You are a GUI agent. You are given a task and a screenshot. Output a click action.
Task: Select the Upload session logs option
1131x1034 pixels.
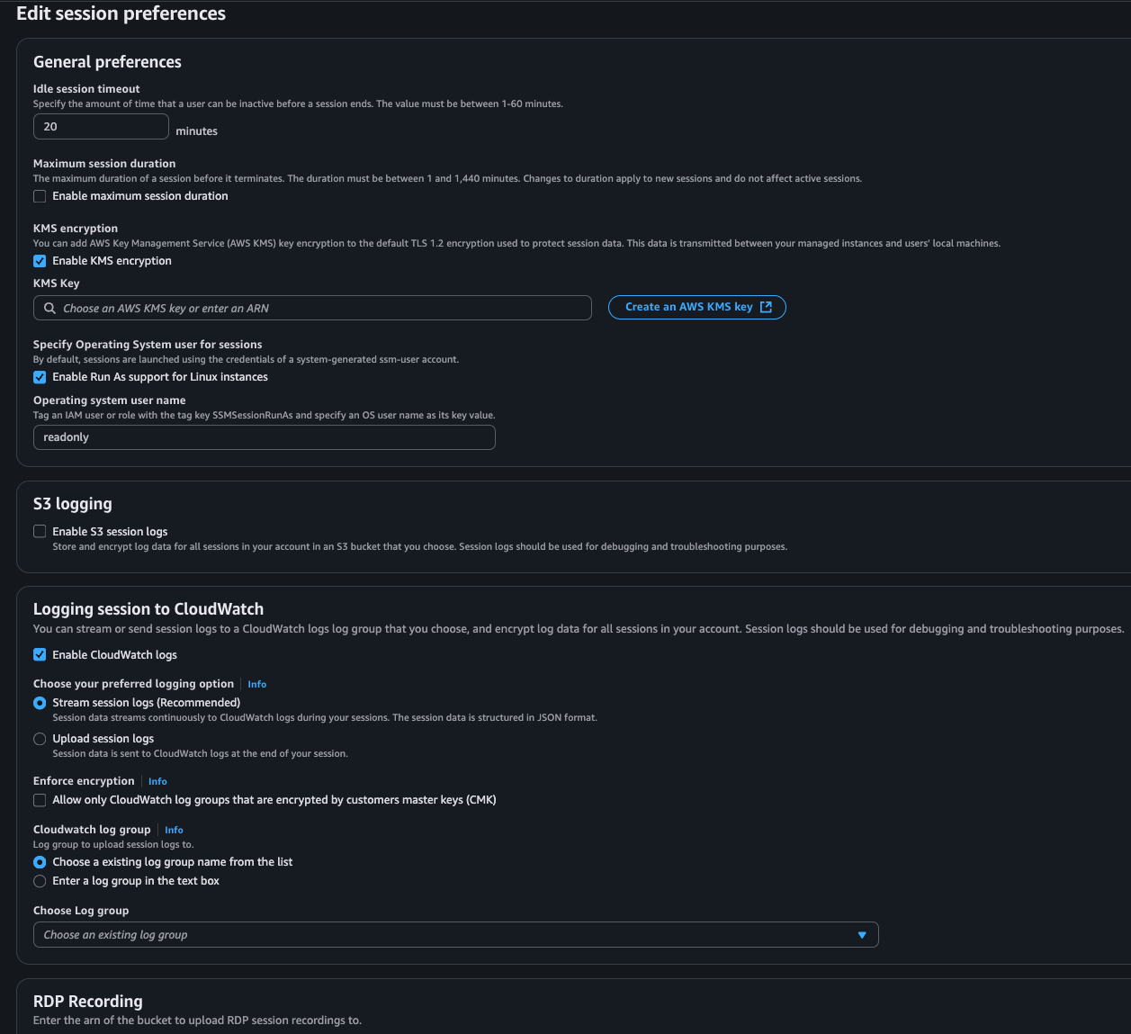pyautogui.click(x=40, y=739)
